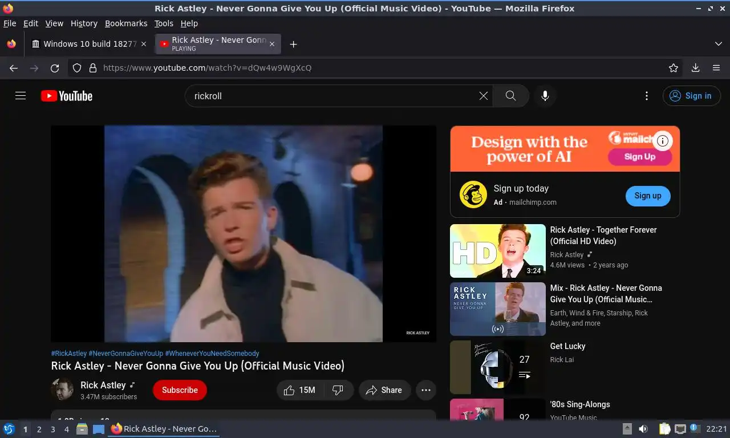Open Firefox application menu
This screenshot has height=438, width=730.
tap(716, 68)
